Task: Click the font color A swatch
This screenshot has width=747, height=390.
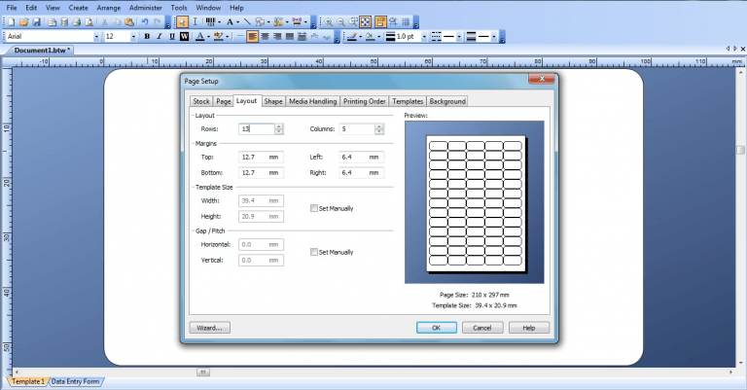Action: point(197,37)
